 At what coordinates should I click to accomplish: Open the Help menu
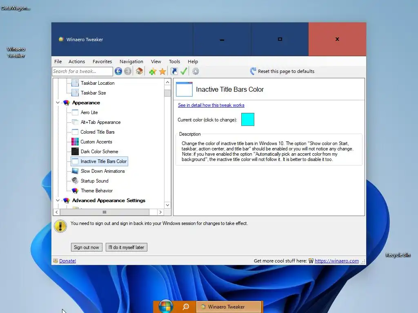[x=193, y=62]
